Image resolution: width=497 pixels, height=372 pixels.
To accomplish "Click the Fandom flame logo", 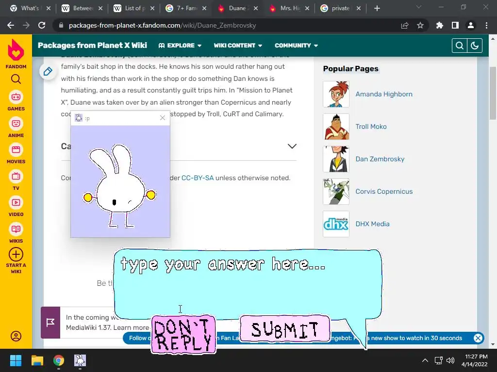I will tap(16, 50).
